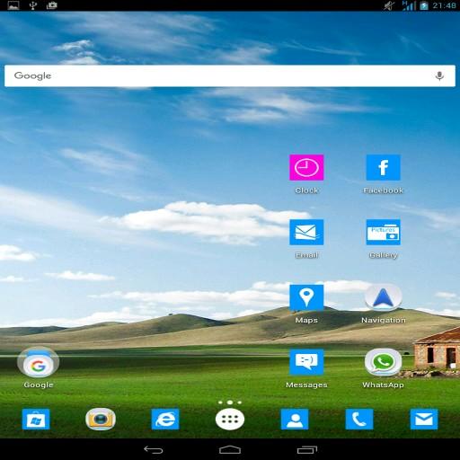The image size is (460, 460).
Task: Open the Google folder icon
Action: [x=39, y=363]
